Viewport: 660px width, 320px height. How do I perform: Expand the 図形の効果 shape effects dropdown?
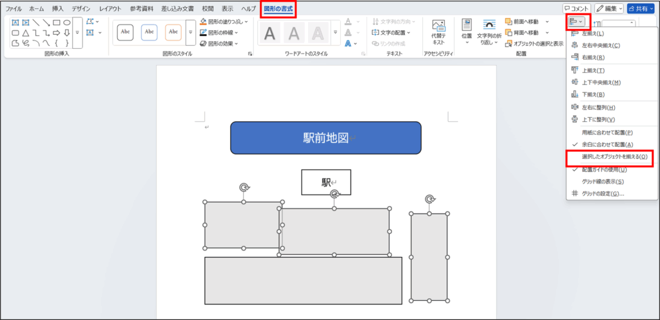219,43
